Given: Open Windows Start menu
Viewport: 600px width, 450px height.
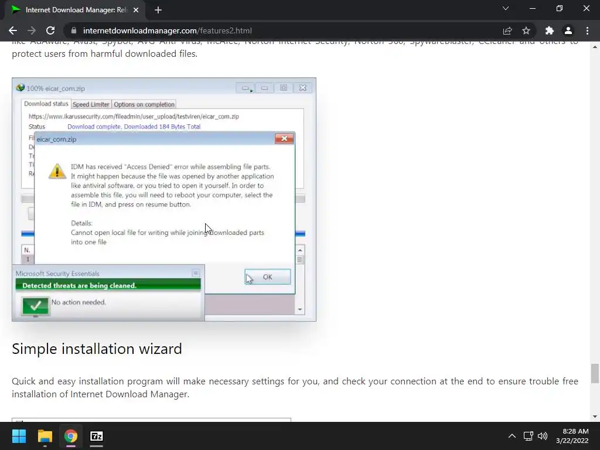Looking at the screenshot, I should point(19,436).
